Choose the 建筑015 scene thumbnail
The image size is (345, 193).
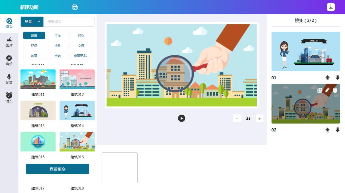pos(38,142)
